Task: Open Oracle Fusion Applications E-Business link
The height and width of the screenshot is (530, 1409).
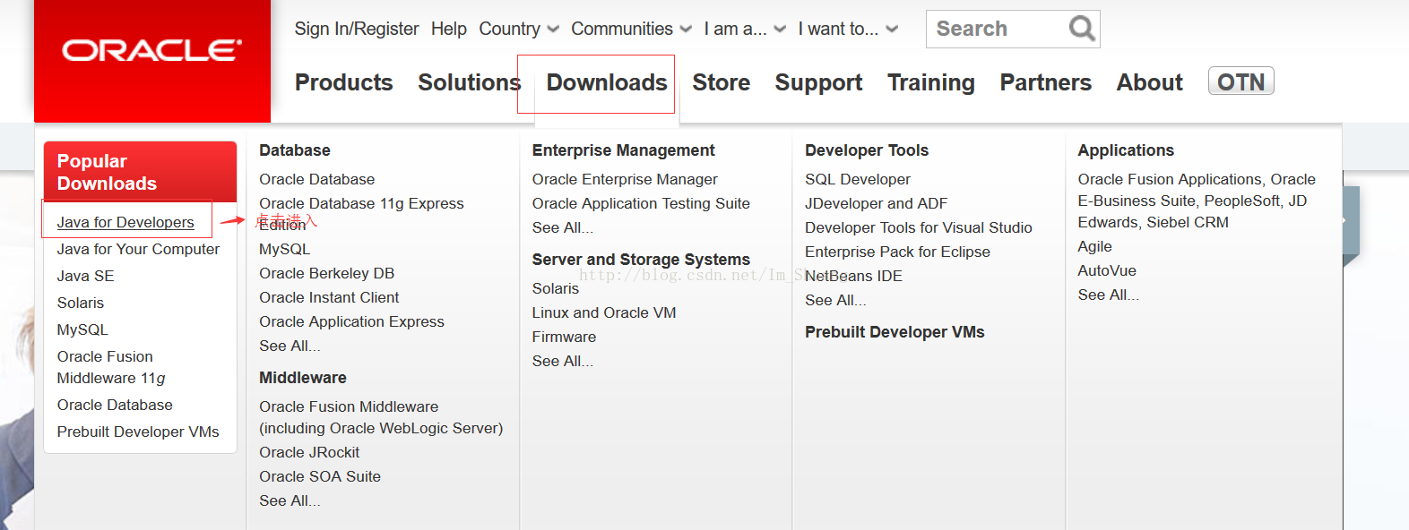Action: 1197,201
